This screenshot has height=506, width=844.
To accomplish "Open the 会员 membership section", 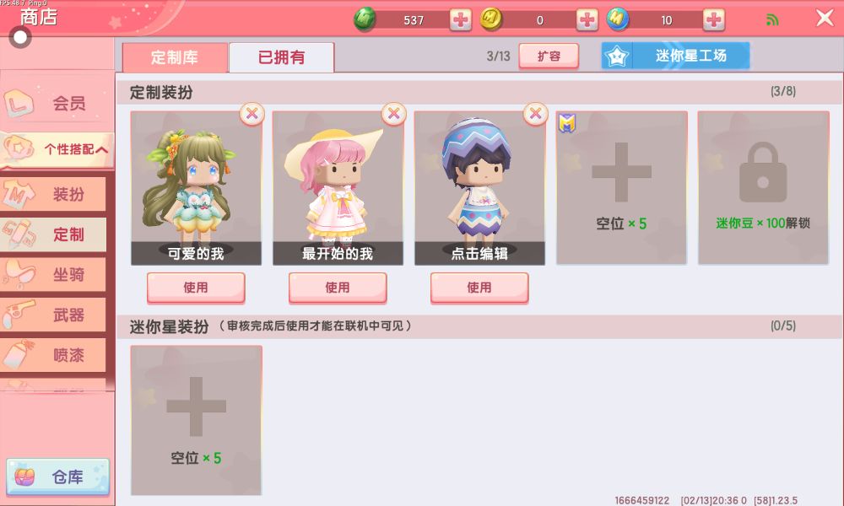I will coord(57,103).
